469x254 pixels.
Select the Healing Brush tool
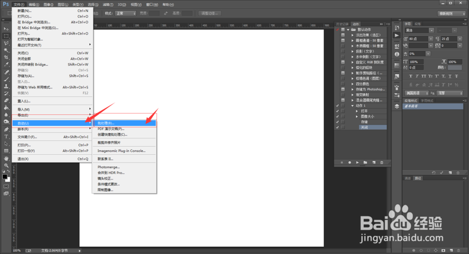(x=6, y=72)
